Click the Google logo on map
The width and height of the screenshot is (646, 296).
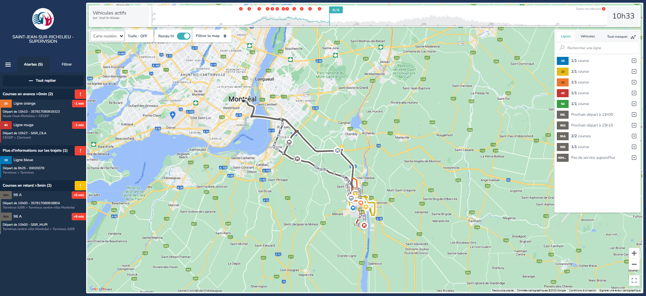(97, 289)
